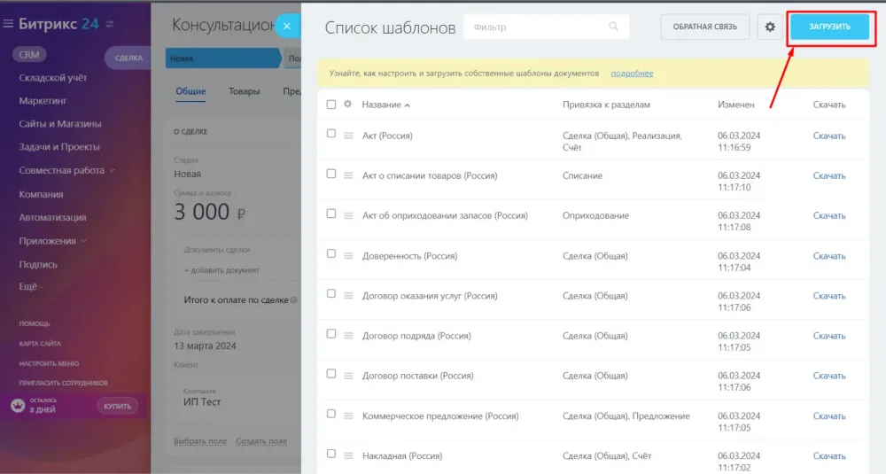
Task: Open ПОМОЩЬ in sidebar footer
Action: pos(35,323)
